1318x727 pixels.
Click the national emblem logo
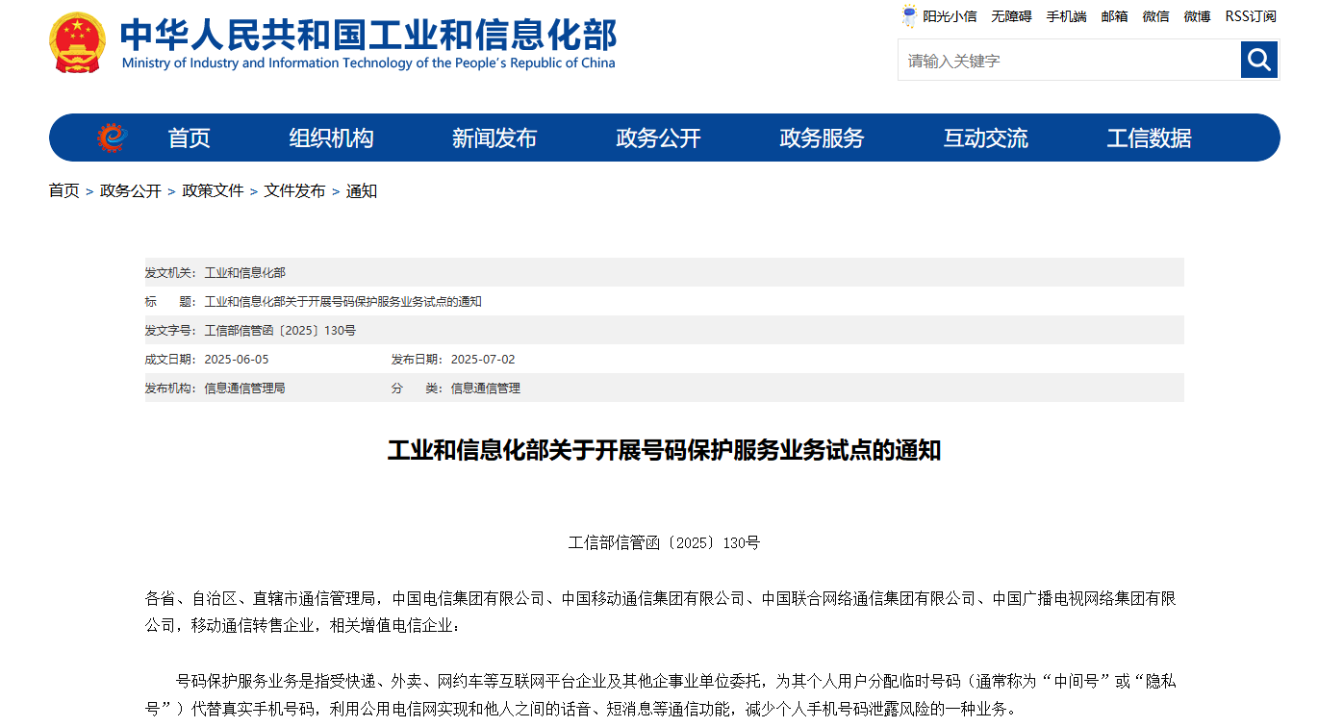coord(78,43)
